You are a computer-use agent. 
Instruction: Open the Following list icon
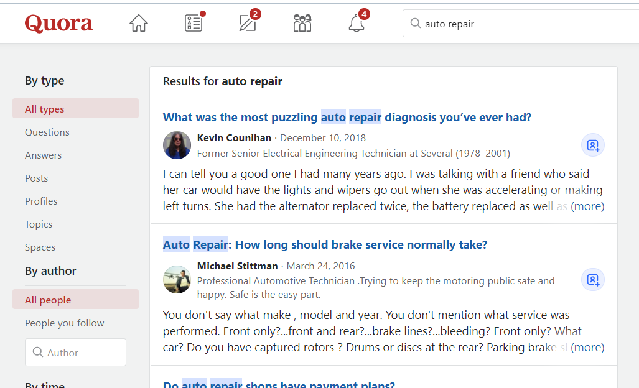[x=194, y=24]
